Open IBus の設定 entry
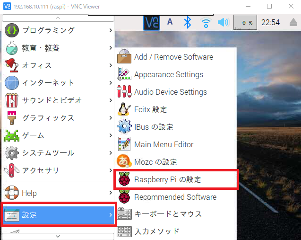The image size is (301, 240). [176, 127]
